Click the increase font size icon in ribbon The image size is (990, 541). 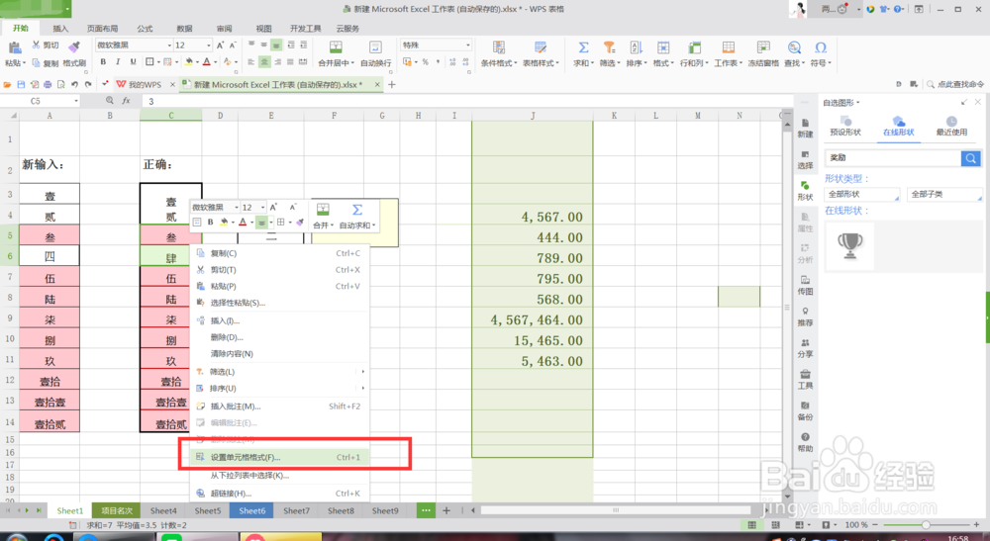(x=221, y=45)
